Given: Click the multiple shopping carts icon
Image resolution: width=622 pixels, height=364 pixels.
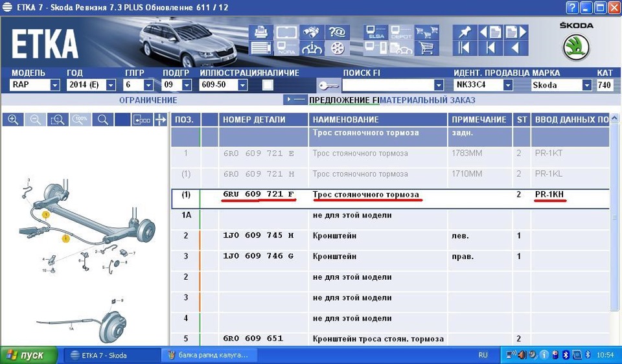Looking at the screenshot, I should pos(426,32).
